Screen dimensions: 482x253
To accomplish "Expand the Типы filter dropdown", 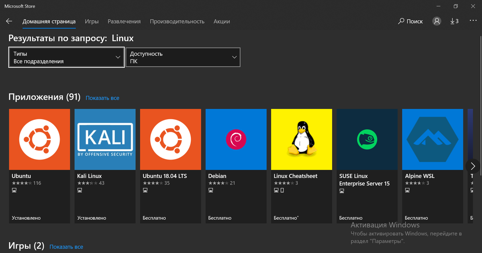I will [x=66, y=57].
